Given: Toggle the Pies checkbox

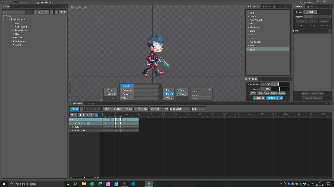Looking at the screenshot, I should tap(300, 26).
